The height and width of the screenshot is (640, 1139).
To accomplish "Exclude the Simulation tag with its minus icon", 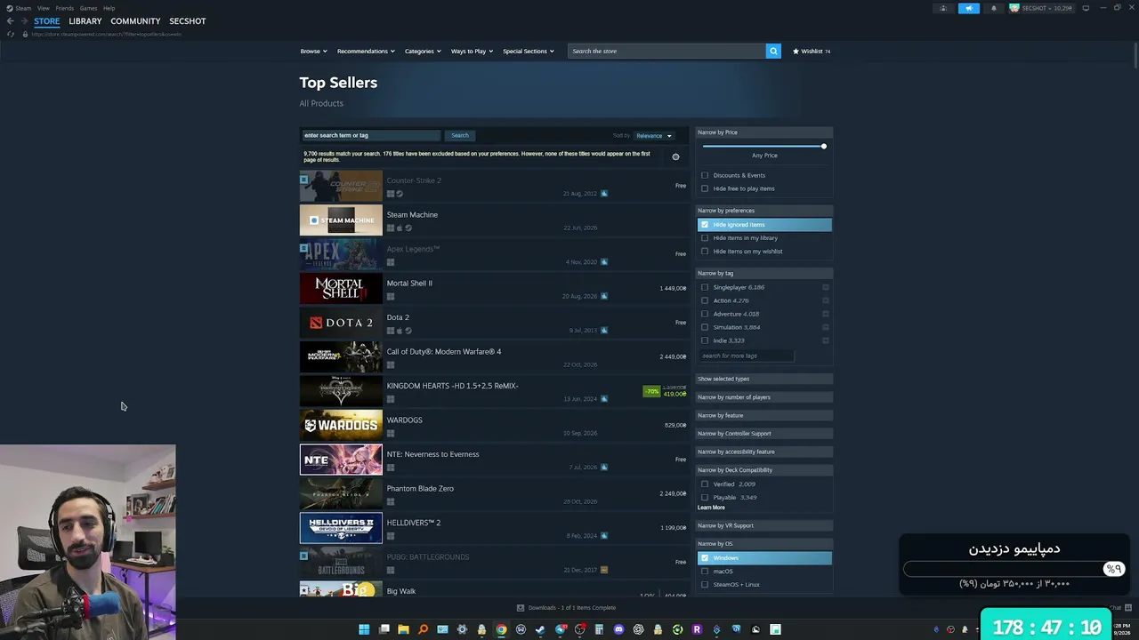I will point(826,327).
